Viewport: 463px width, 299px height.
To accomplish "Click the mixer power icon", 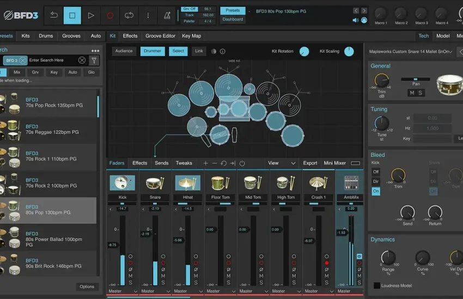I will pos(242,163).
